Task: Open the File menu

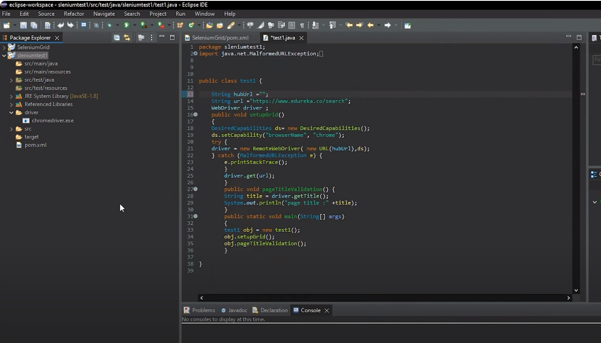Action: [6, 14]
